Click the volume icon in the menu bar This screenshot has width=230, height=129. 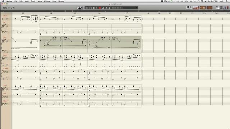(206, 1)
